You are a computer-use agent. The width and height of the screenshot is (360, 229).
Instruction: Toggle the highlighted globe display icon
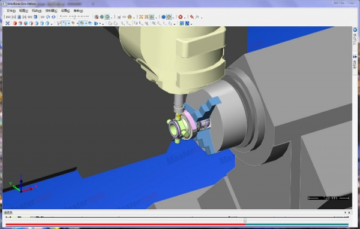click(107, 17)
